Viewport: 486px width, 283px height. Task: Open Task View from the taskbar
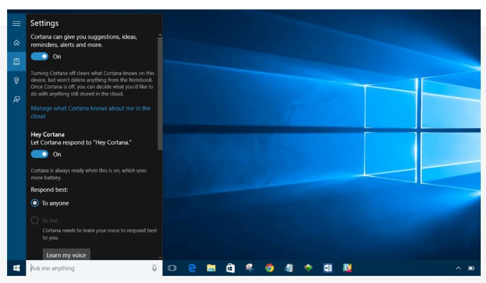[172, 268]
